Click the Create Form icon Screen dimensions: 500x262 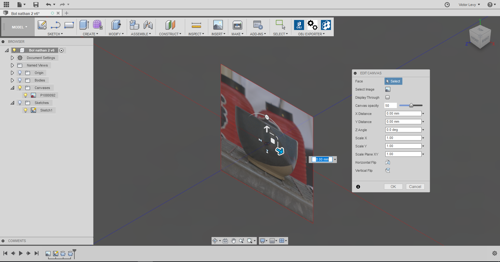97,25
